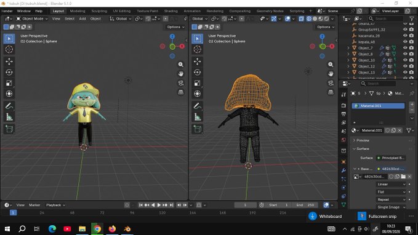
Task: Select the Measure tool in left viewport
Action: 9,117
